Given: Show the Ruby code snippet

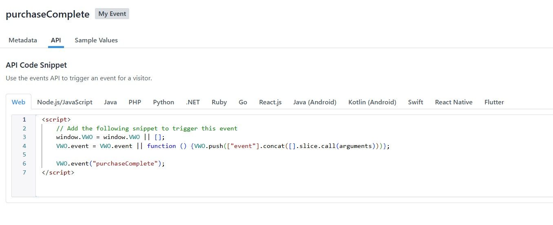Looking at the screenshot, I should pos(219,102).
